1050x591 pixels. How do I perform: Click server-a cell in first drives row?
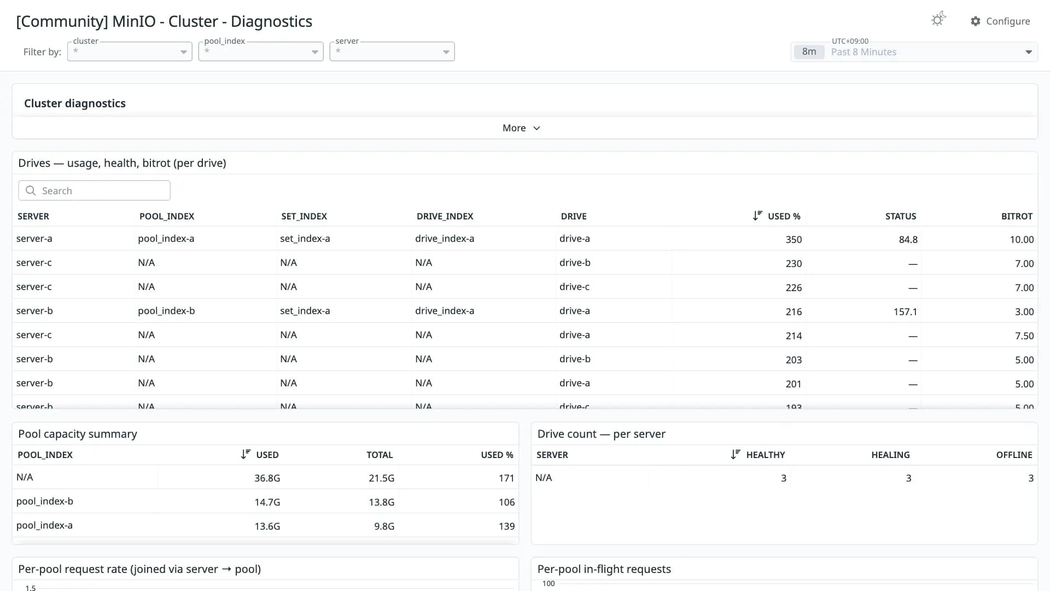click(x=34, y=239)
